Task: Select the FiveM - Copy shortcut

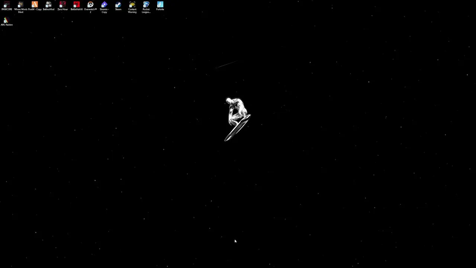Action: 35,6
